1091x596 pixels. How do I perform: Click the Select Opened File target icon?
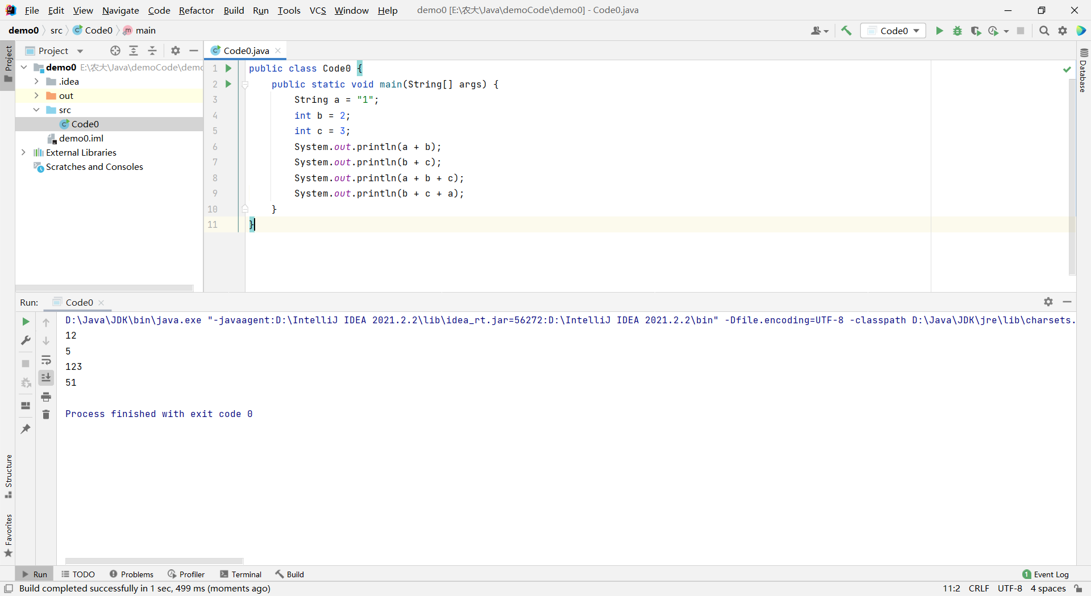115,51
